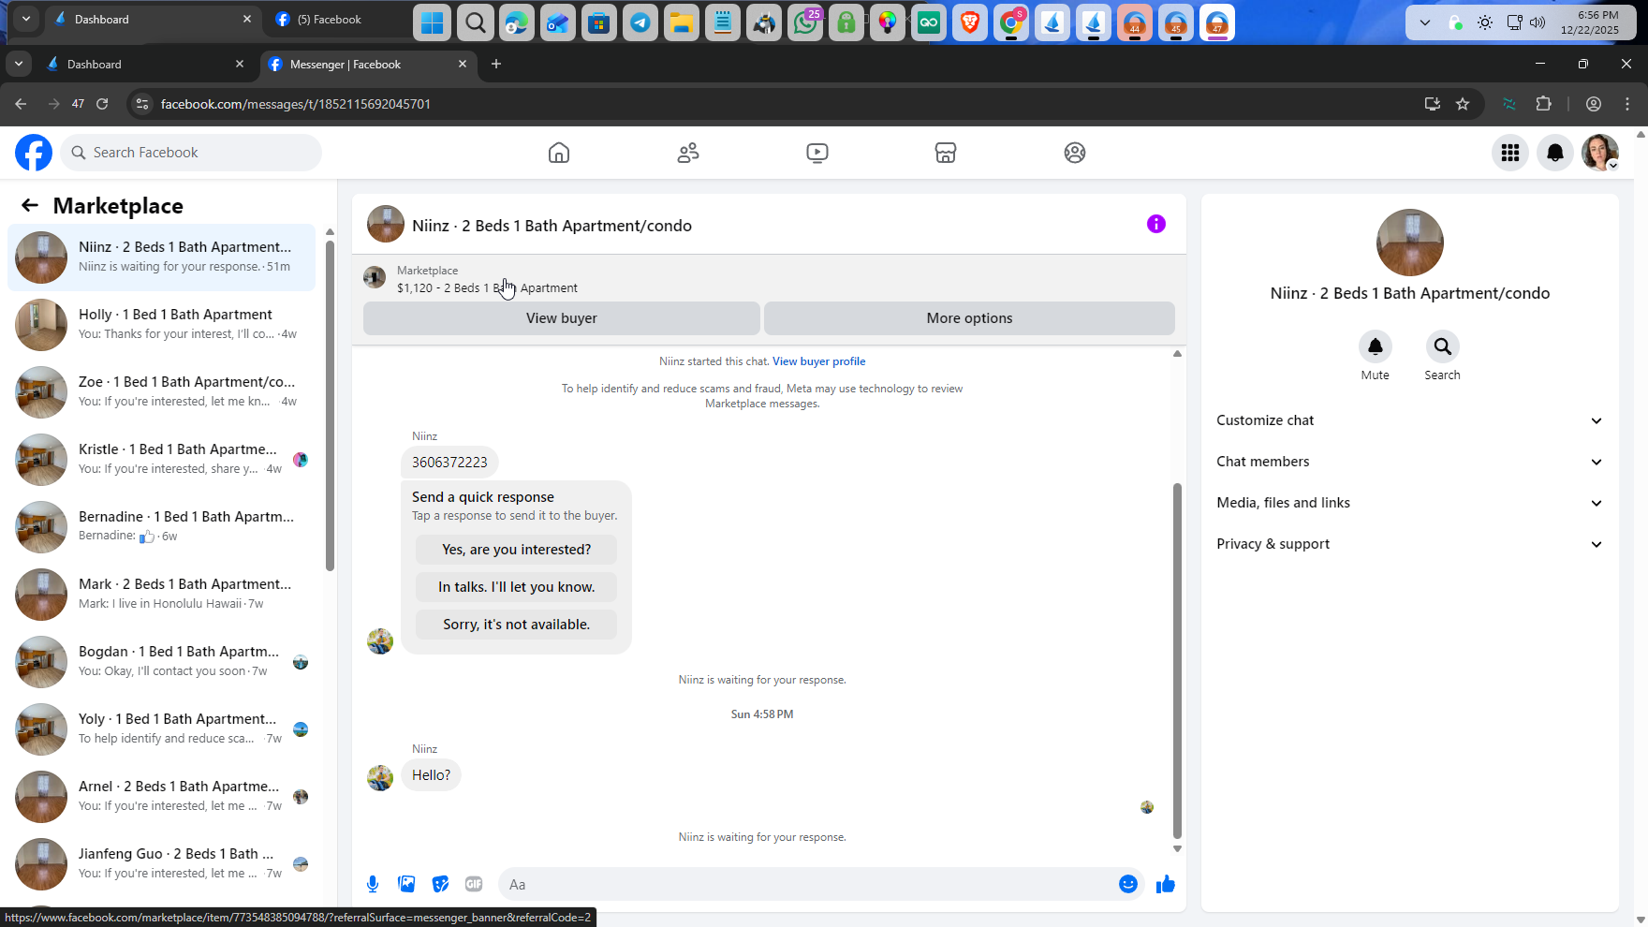Go back using Marketplace back arrow
The width and height of the screenshot is (1648, 927).
[30, 205]
